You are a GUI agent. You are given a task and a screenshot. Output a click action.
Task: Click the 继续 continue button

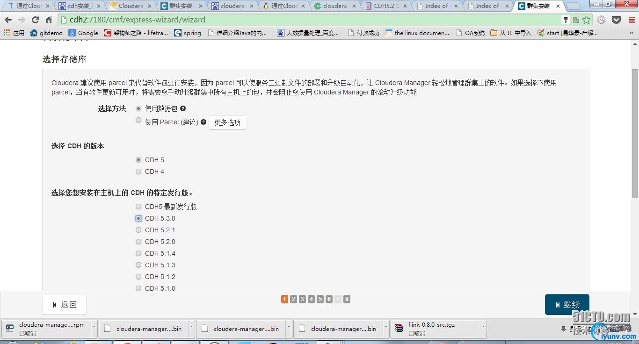[567, 305]
